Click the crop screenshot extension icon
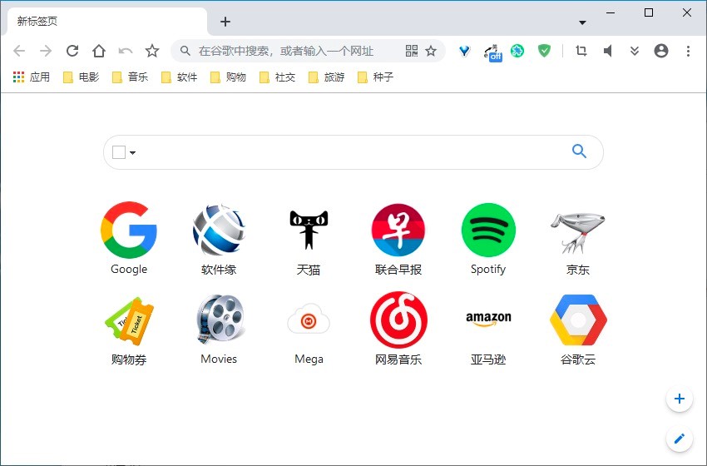707x466 pixels. point(581,51)
